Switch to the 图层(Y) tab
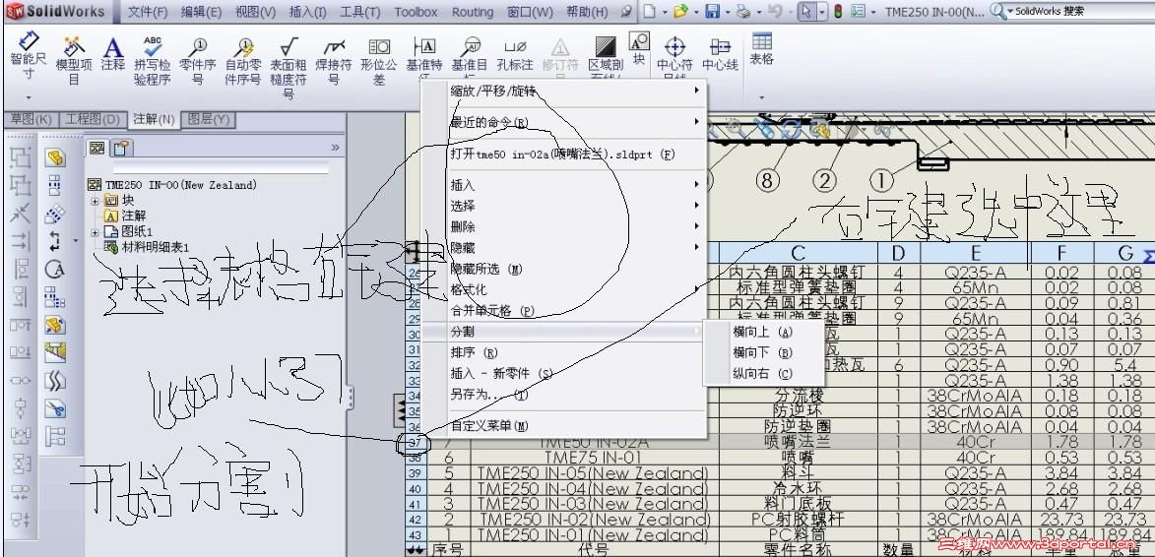 [x=209, y=119]
